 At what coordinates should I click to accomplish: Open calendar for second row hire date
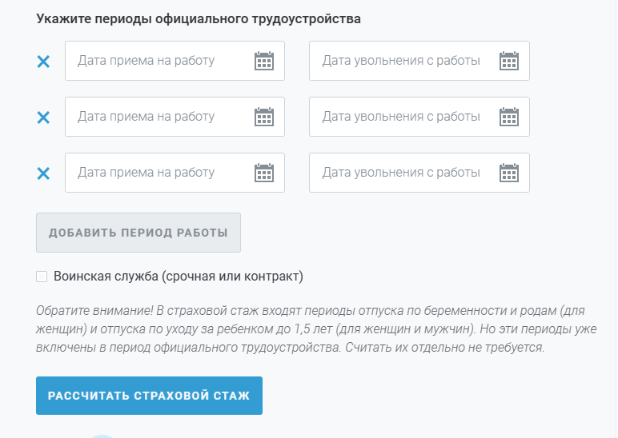(x=264, y=117)
